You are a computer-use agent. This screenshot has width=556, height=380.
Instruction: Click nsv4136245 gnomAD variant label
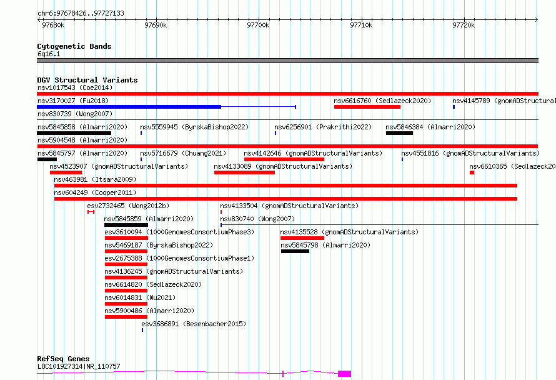point(174,271)
